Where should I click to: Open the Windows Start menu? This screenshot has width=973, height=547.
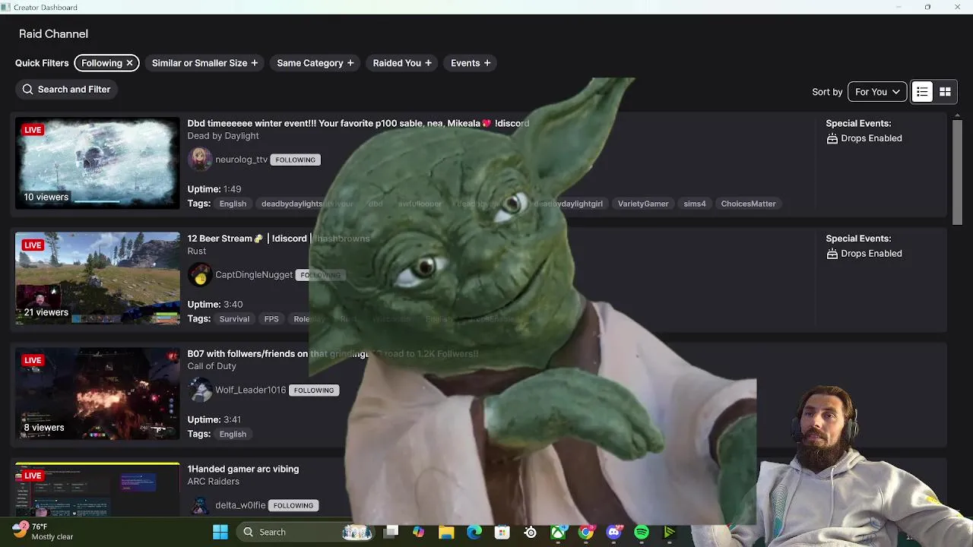coord(220,532)
